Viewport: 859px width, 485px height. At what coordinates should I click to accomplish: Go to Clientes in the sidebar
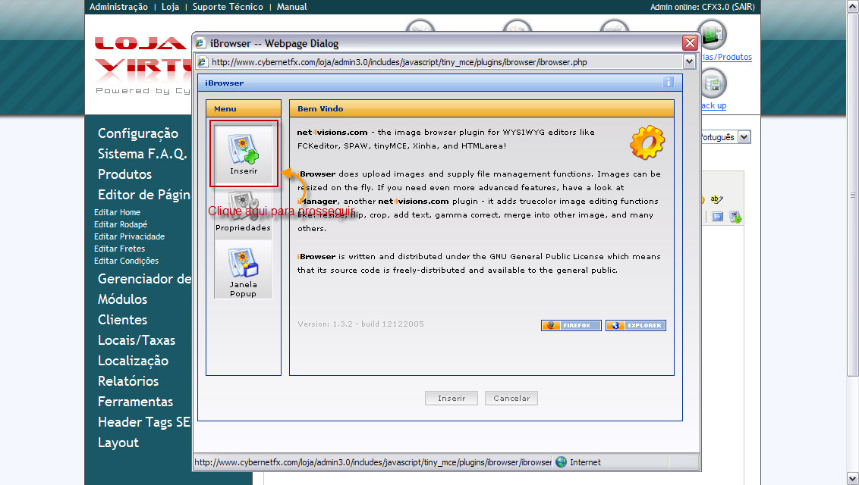122,320
